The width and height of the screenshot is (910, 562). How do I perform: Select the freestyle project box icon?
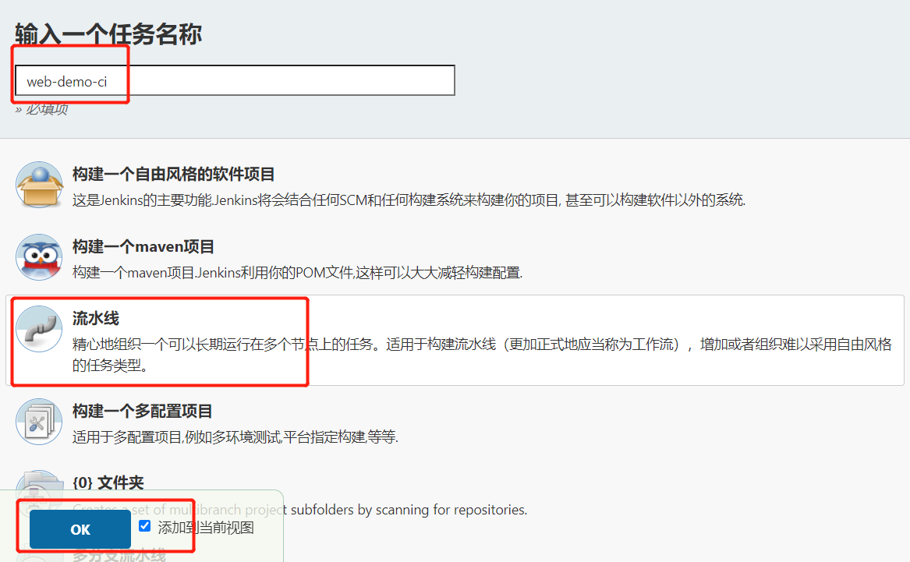(x=40, y=185)
